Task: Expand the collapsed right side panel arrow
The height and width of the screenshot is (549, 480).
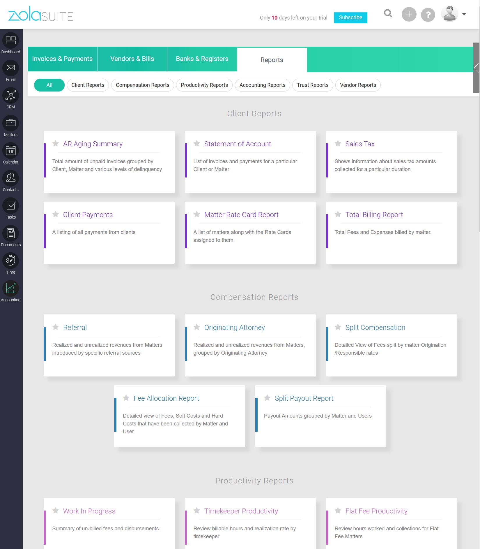Action: [x=476, y=68]
